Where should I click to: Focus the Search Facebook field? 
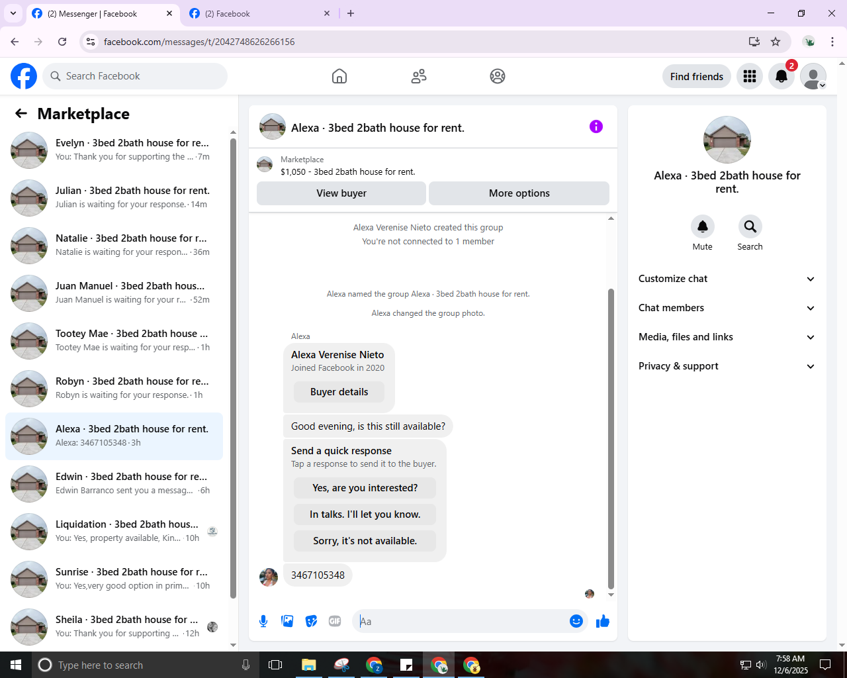click(135, 76)
